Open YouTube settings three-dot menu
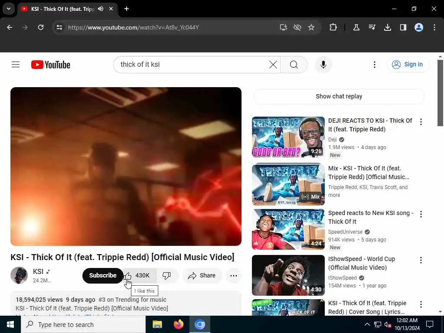 374,65
